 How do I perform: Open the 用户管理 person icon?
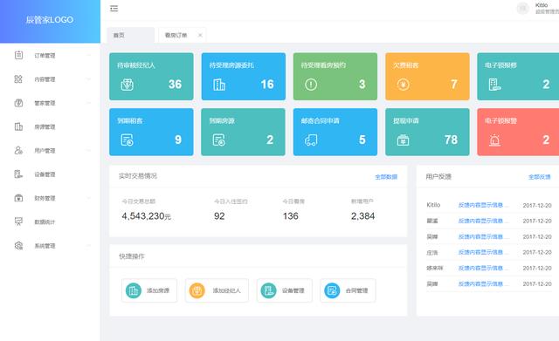tap(18, 151)
